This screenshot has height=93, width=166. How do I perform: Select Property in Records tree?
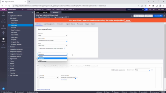(14, 40)
